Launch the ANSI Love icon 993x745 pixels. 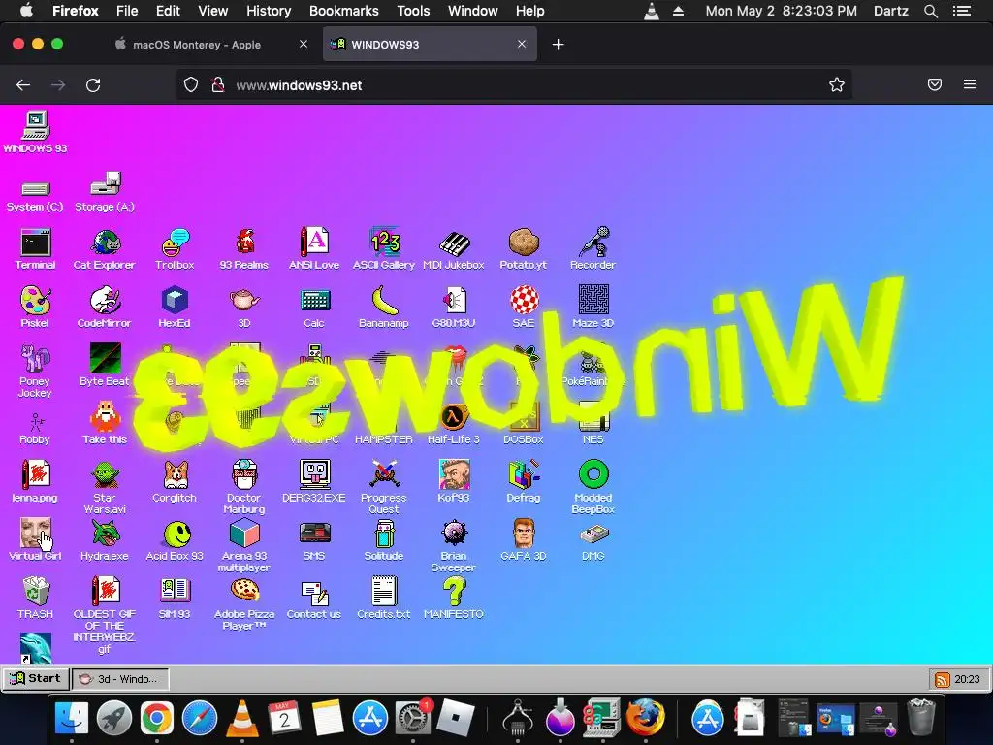click(x=314, y=249)
